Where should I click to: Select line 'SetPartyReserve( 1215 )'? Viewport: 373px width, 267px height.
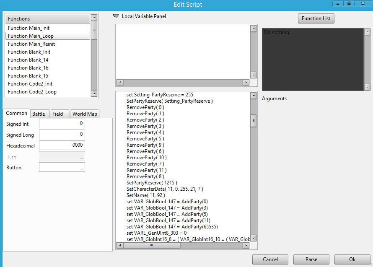click(x=152, y=183)
